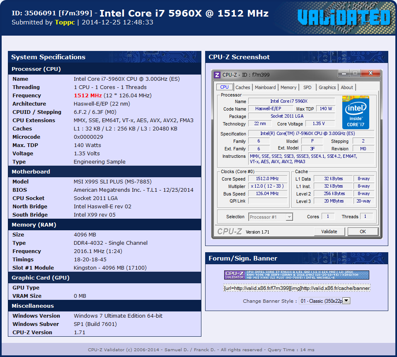Click the Threads count field
Viewport: 397px width, 357px height.
(366, 216)
